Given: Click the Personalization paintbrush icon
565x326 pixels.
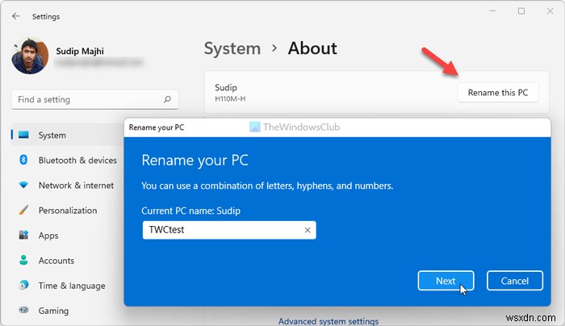Looking at the screenshot, I should point(23,210).
